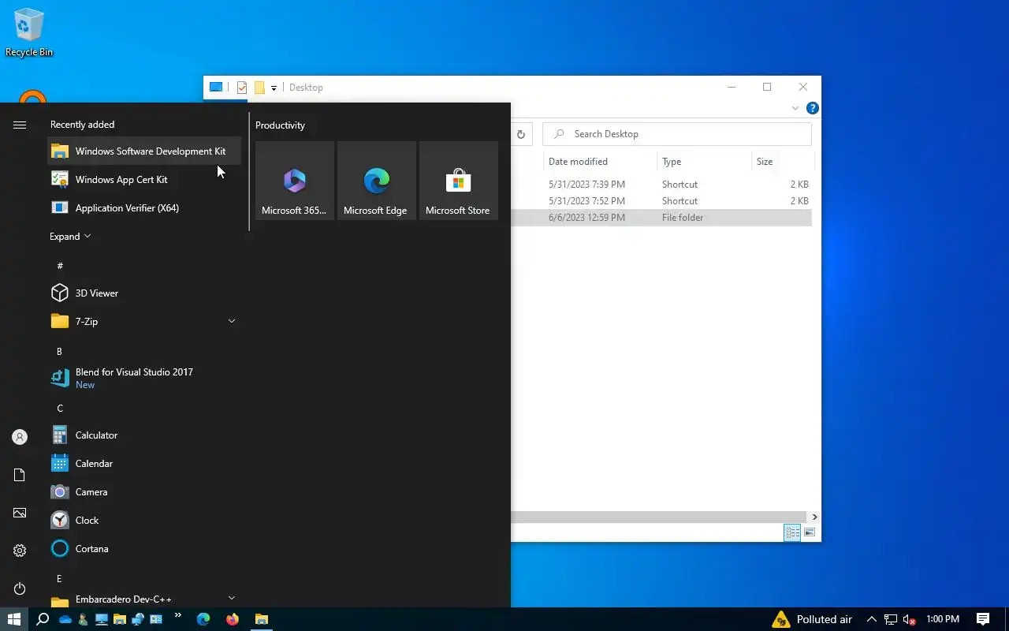1009x631 pixels.
Task: Click the Productivity group title
Action: click(280, 125)
